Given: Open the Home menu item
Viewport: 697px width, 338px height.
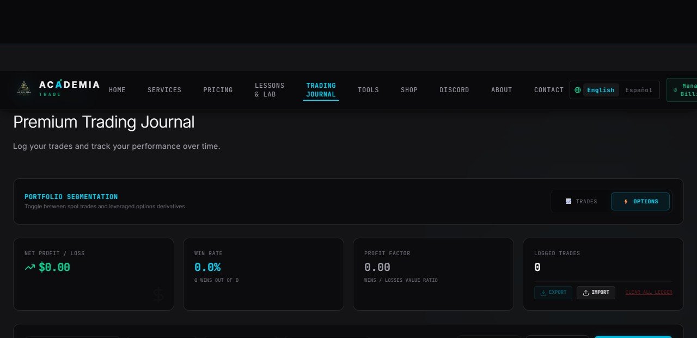Looking at the screenshot, I should pos(117,90).
